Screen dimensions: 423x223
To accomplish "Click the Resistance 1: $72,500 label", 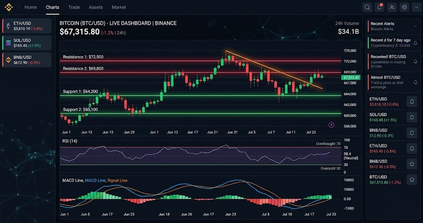I will [x=83, y=57].
